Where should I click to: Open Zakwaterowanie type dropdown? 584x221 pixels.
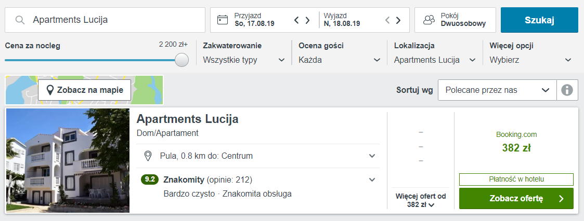244,60
